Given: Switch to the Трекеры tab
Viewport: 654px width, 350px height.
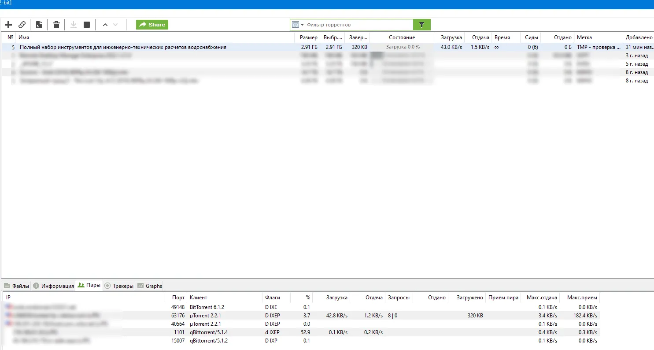Looking at the screenshot, I should click(x=119, y=286).
